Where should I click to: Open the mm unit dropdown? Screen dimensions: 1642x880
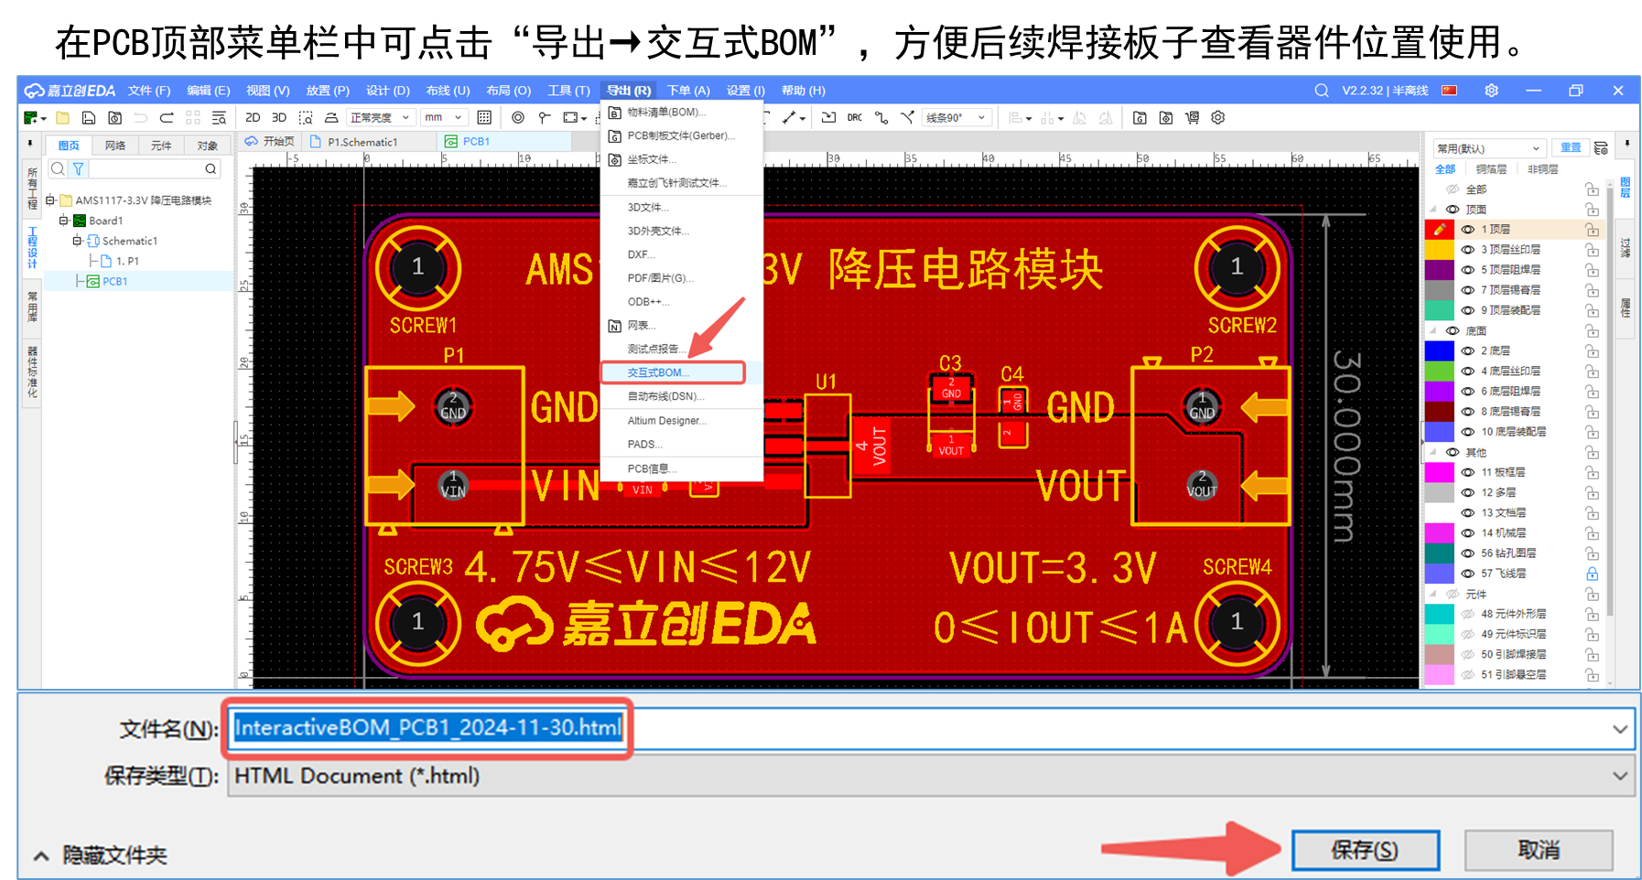(x=444, y=118)
